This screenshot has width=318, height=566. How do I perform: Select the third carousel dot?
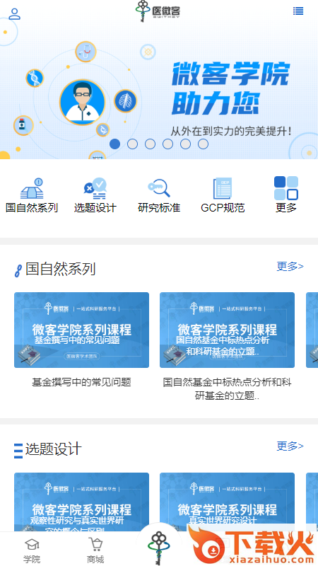[x=150, y=144]
